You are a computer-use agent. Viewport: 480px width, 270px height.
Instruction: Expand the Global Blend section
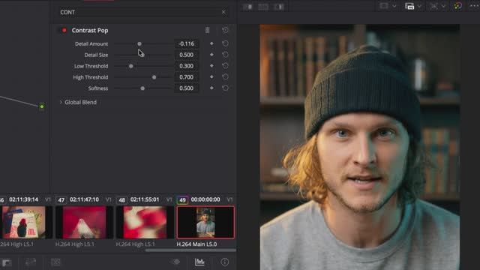61,102
